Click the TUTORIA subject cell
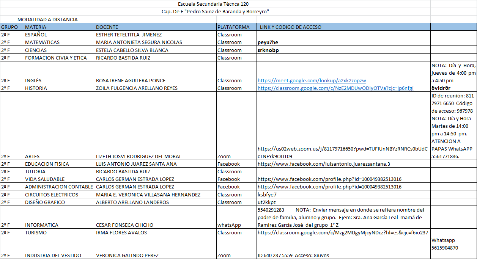This screenshot has width=477, height=259. [x=60, y=171]
